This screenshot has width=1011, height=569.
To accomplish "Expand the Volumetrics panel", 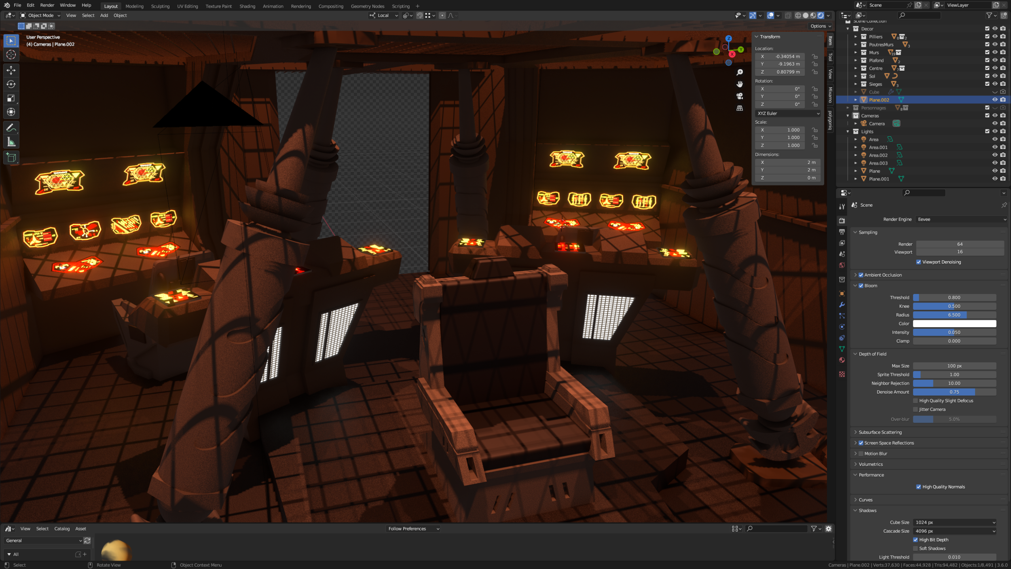I will [x=871, y=464].
